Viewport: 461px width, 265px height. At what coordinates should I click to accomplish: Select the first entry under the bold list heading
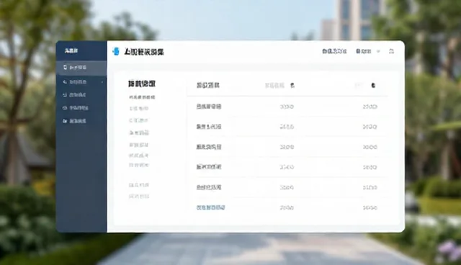coord(142,97)
